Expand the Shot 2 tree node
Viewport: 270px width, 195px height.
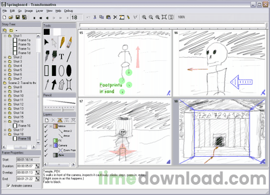(x=5, y=57)
